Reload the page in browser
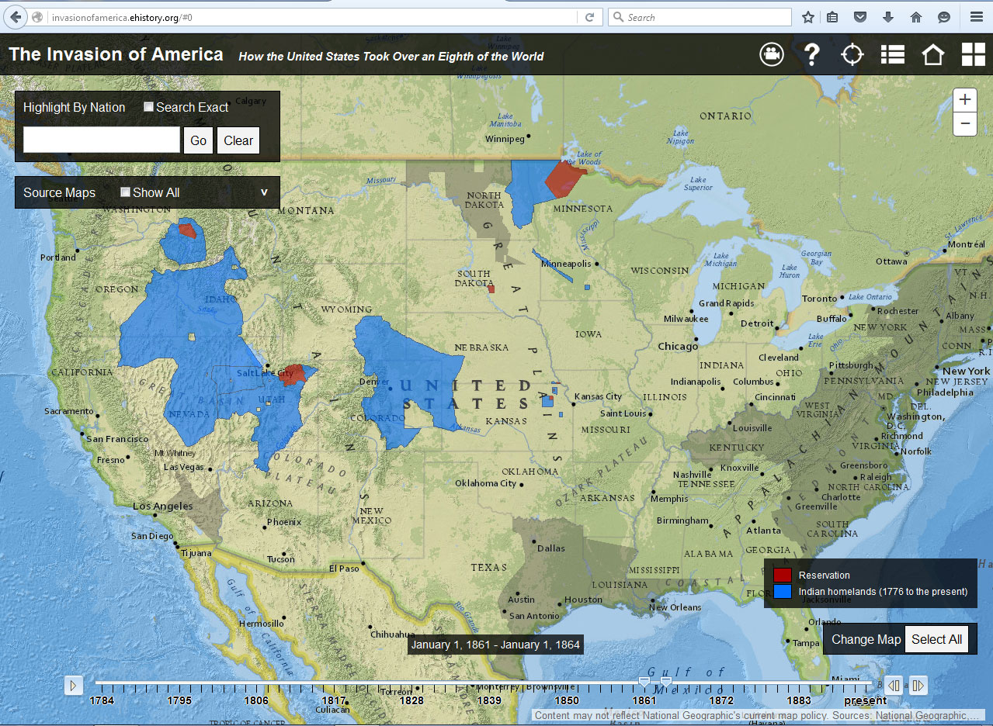Screen dimensions: 993x726 [x=590, y=17]
